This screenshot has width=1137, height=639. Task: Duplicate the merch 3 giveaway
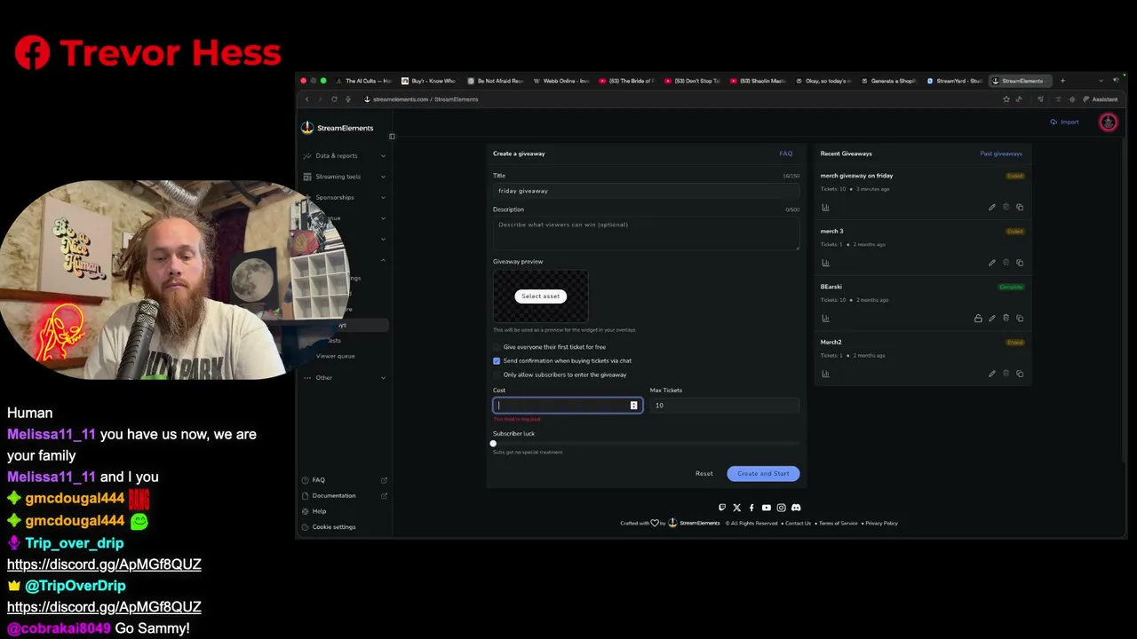[1020, 263]
